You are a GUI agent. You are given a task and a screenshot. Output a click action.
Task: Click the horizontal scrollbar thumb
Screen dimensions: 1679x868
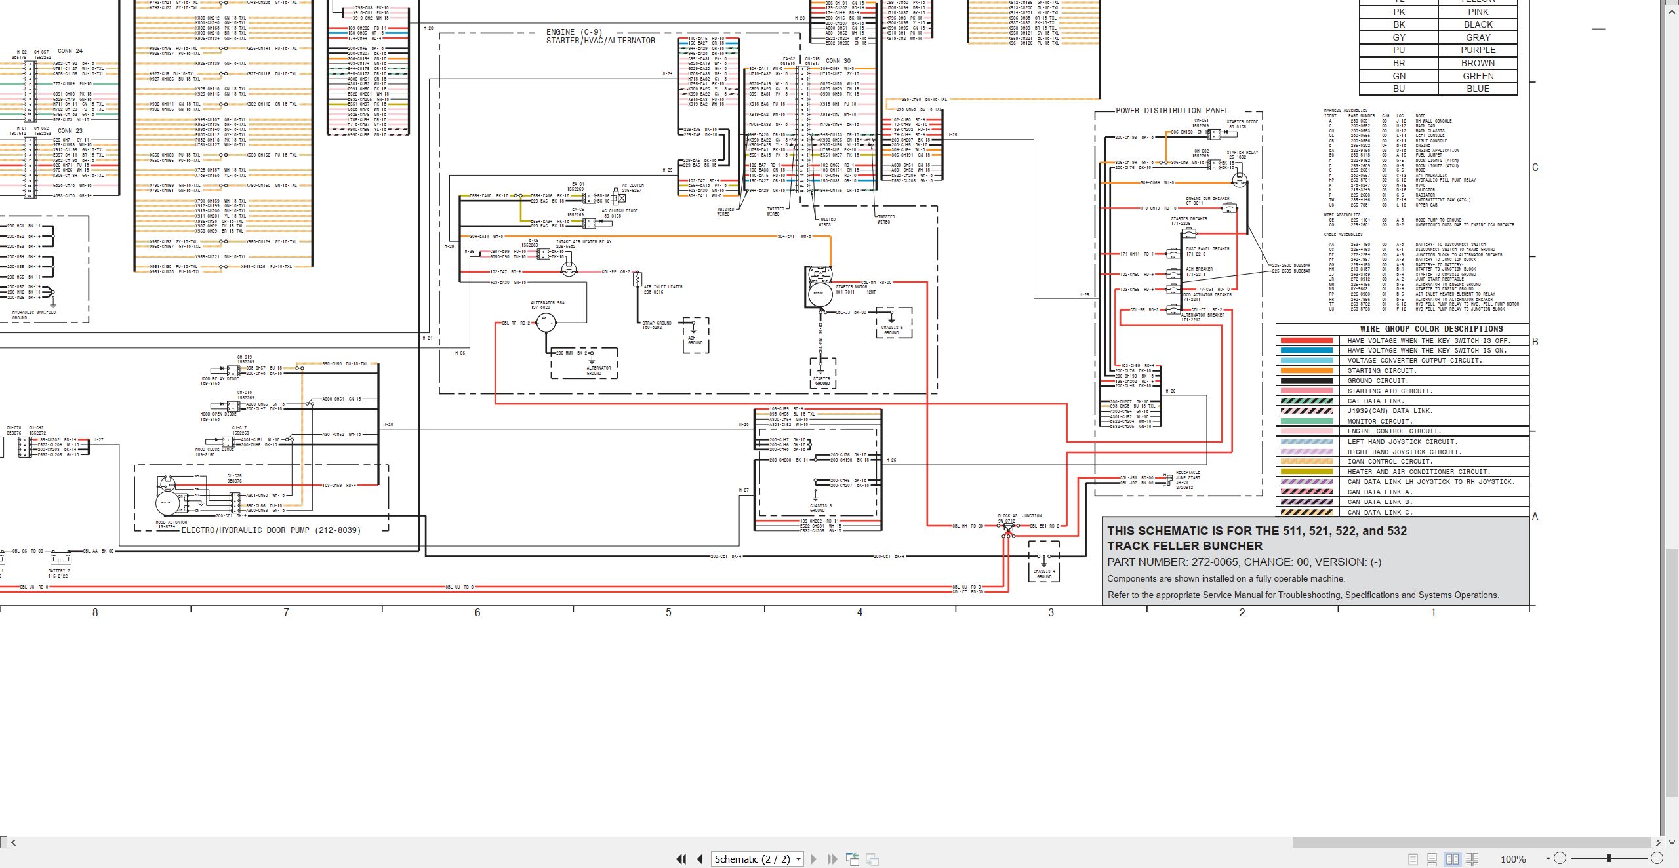[x=1472, y=842]
